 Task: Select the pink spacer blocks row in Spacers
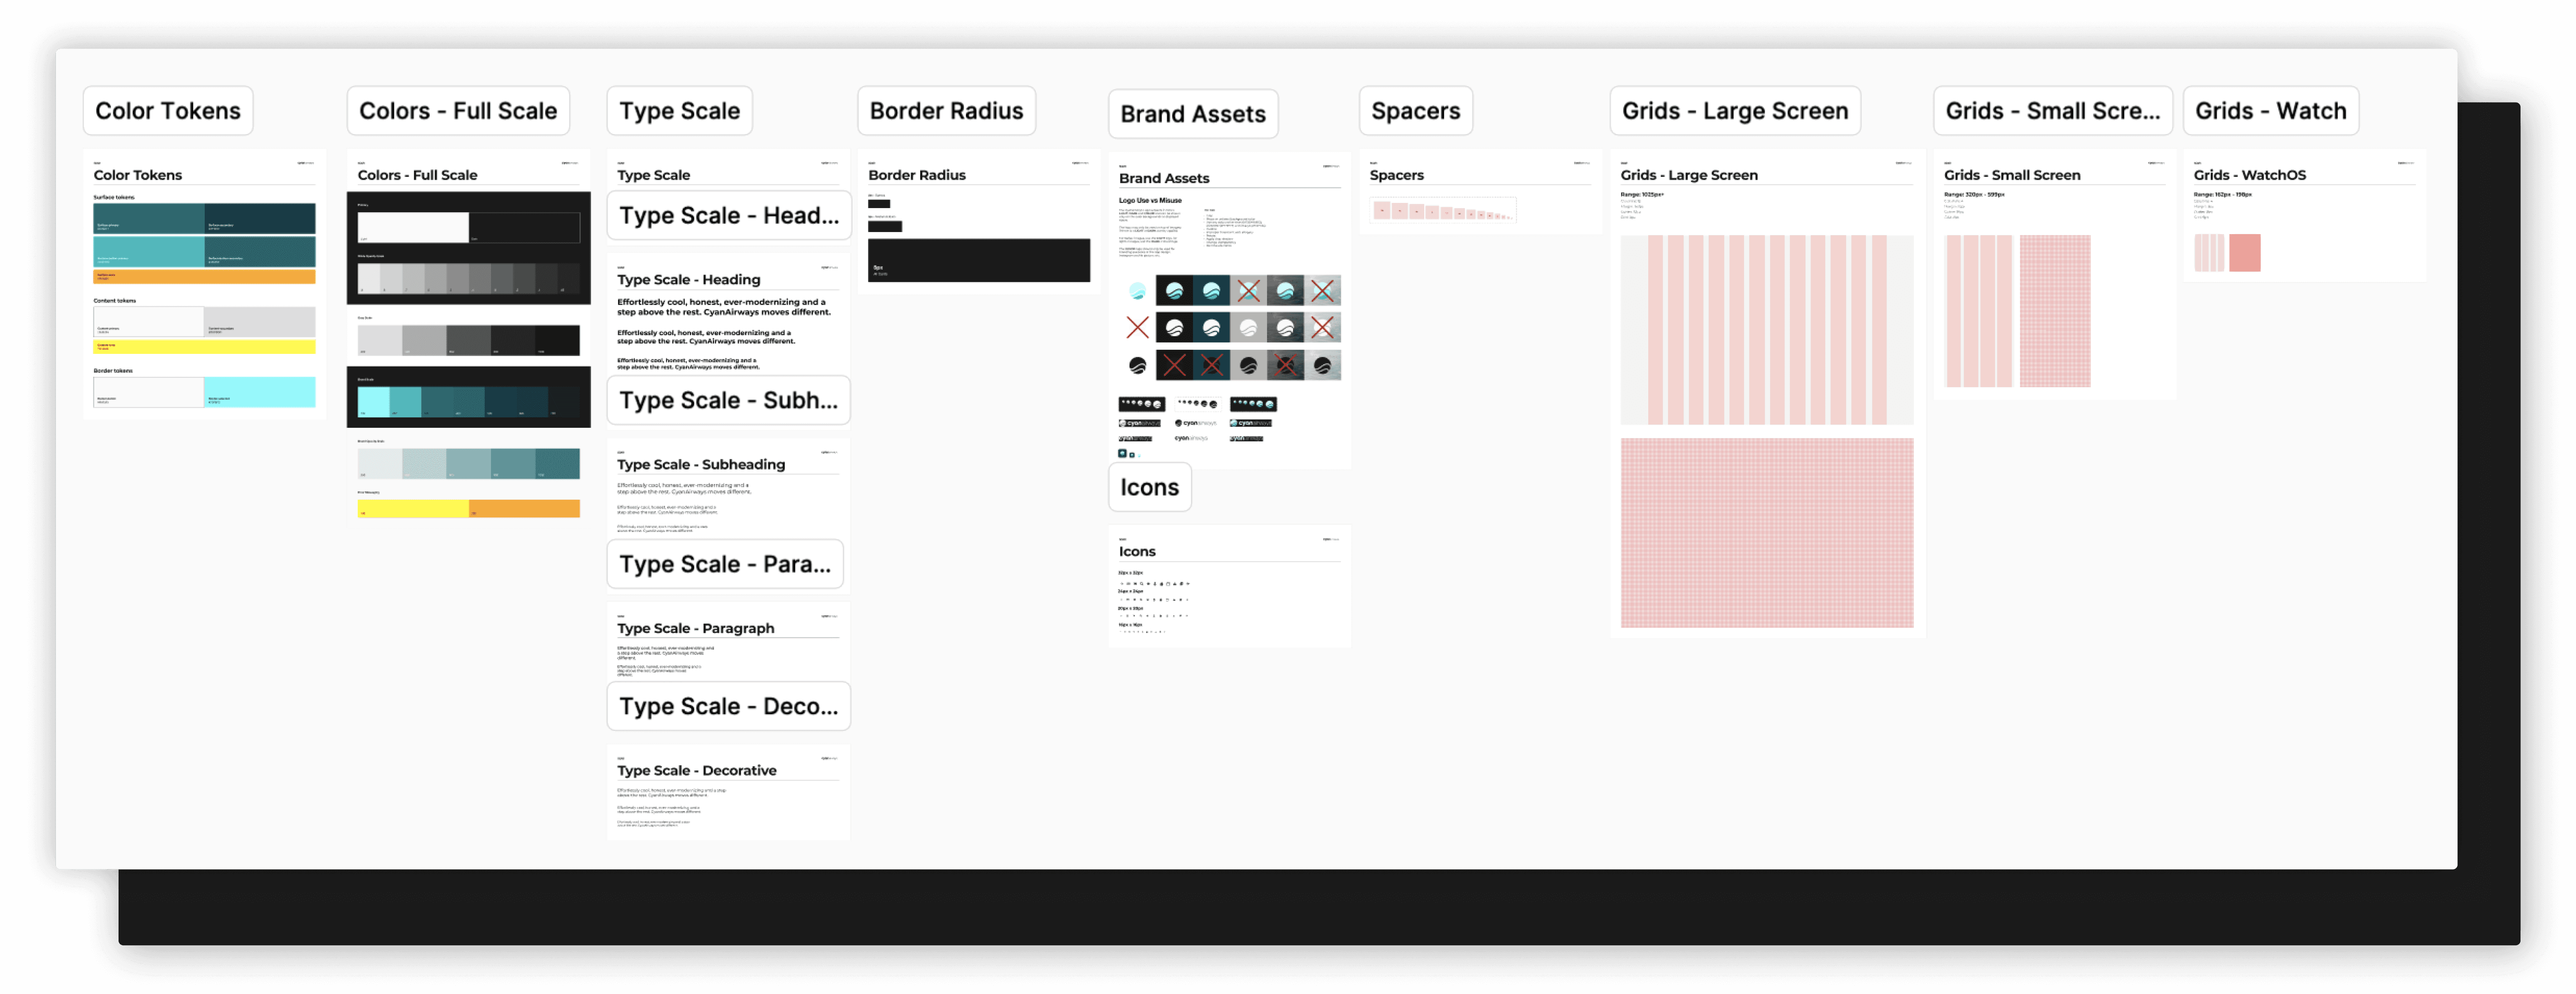point(1443,211)
